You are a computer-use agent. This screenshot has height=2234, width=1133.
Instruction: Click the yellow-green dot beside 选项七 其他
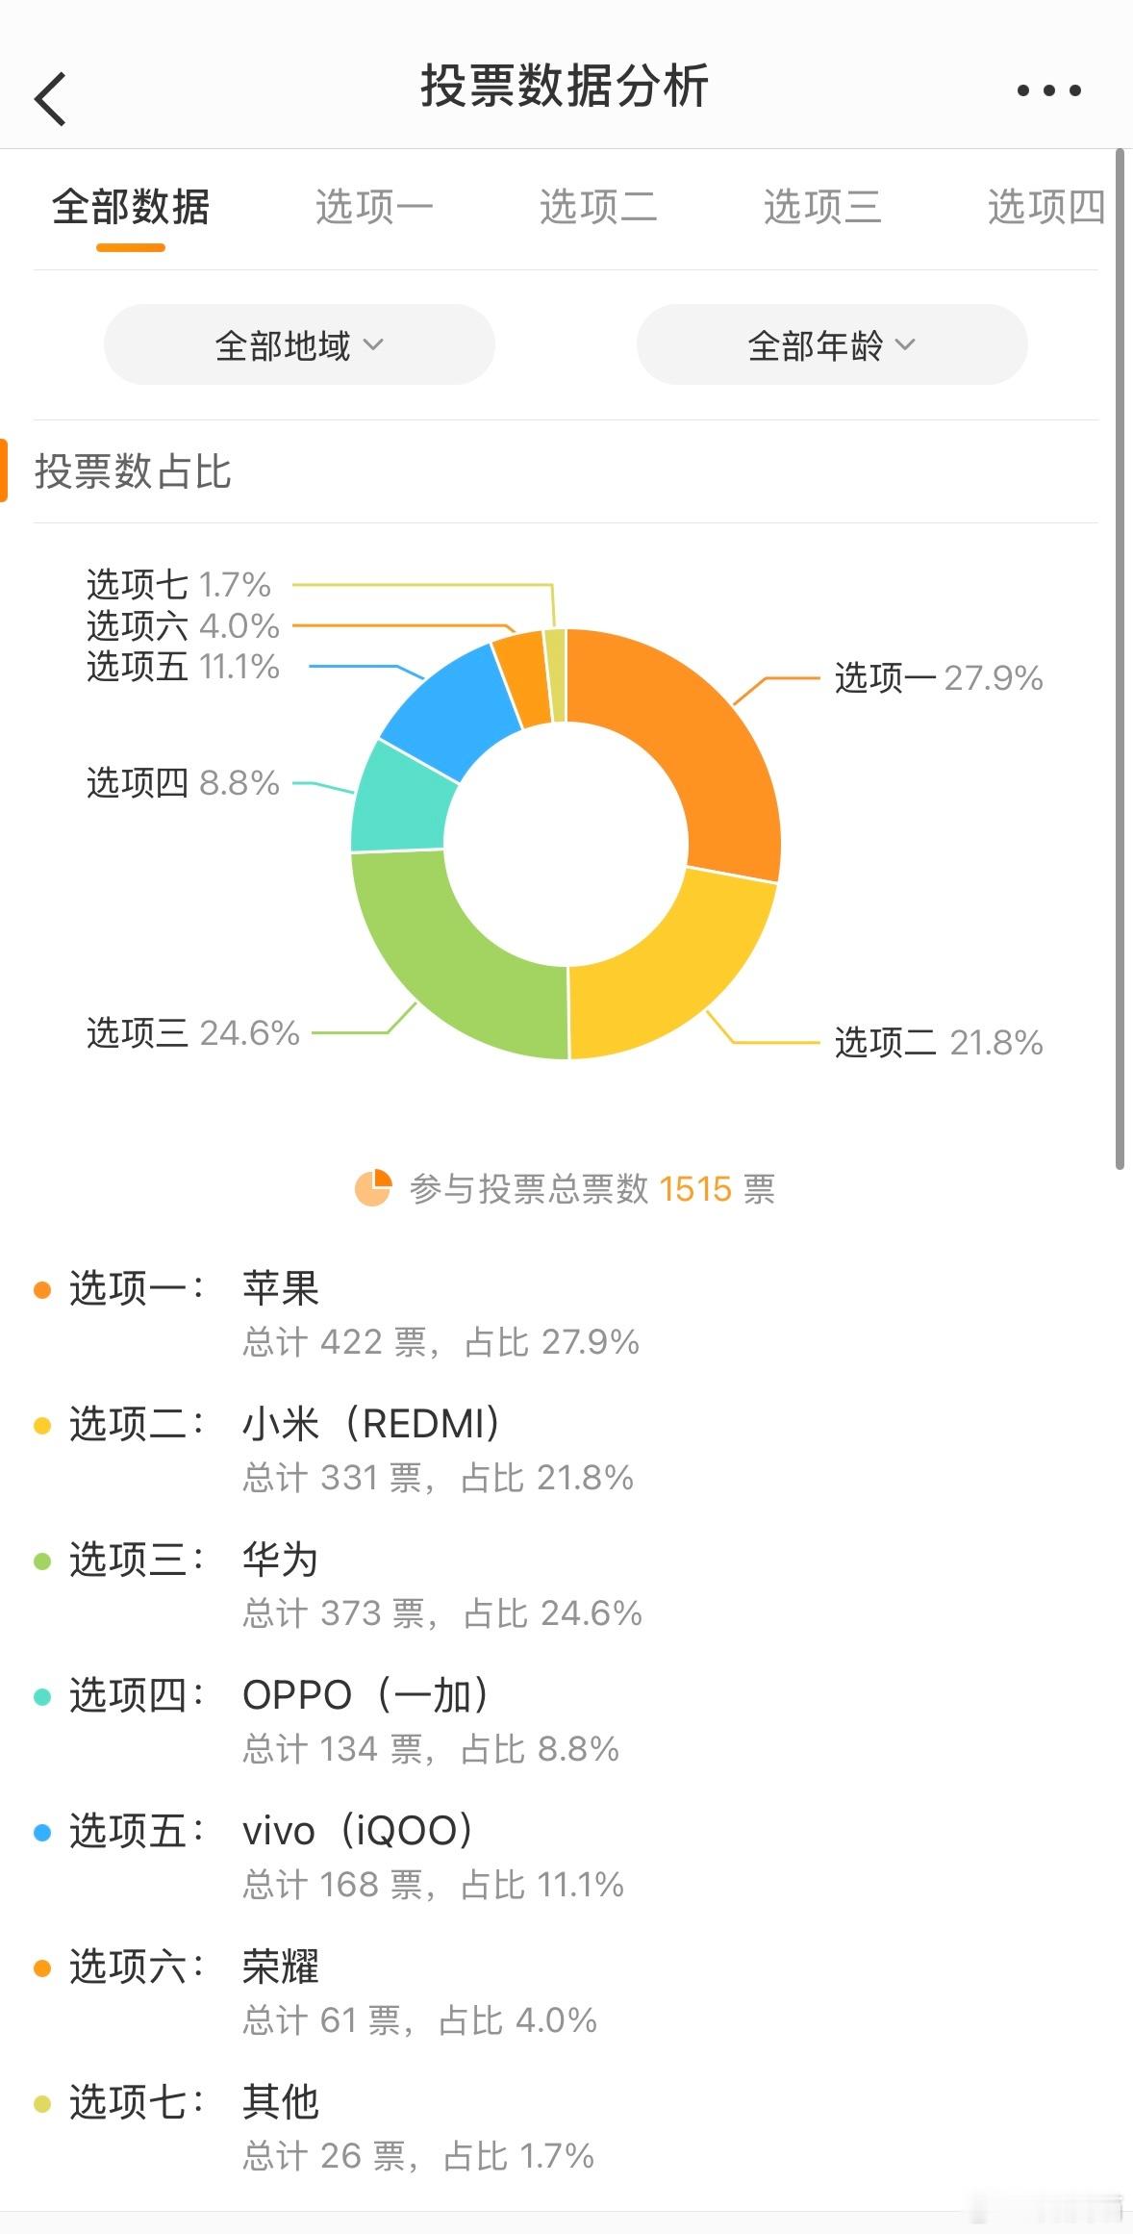click(x=40, y=2101)
